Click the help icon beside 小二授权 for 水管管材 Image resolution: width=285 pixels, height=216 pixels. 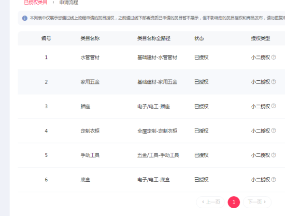(x=274, y=57)
